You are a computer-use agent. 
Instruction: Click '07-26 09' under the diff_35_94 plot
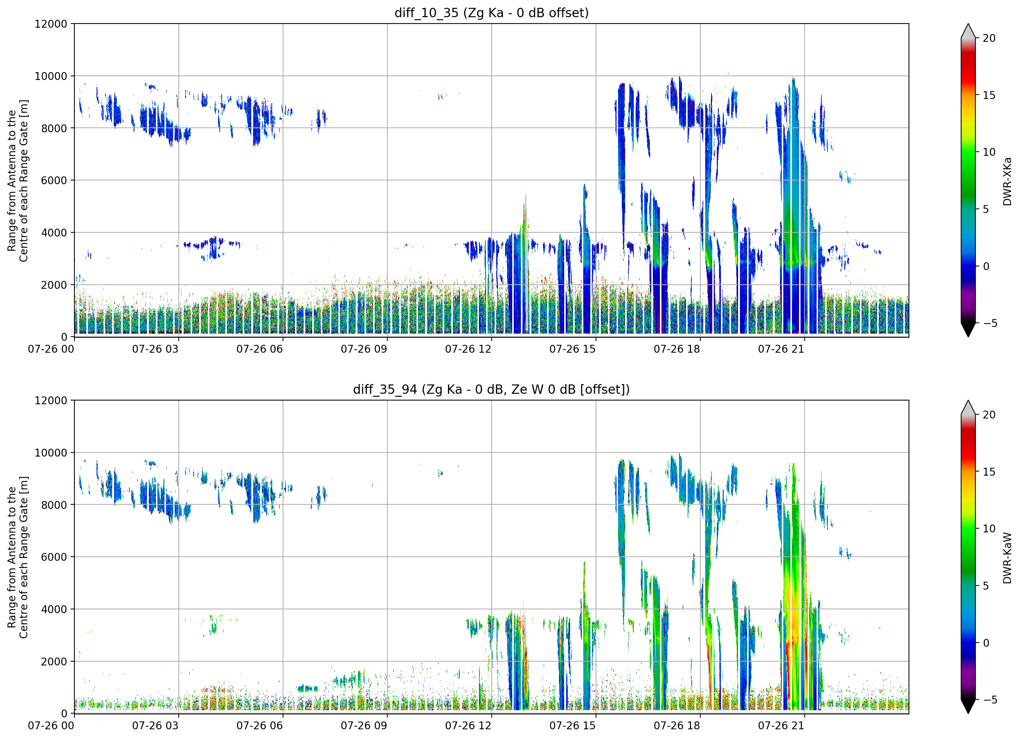coord(364,726)
